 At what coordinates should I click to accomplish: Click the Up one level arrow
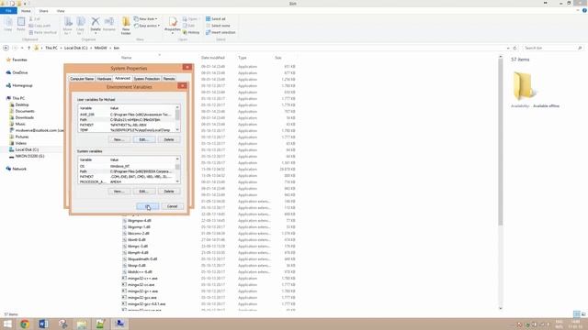click(x=28, y=48)
